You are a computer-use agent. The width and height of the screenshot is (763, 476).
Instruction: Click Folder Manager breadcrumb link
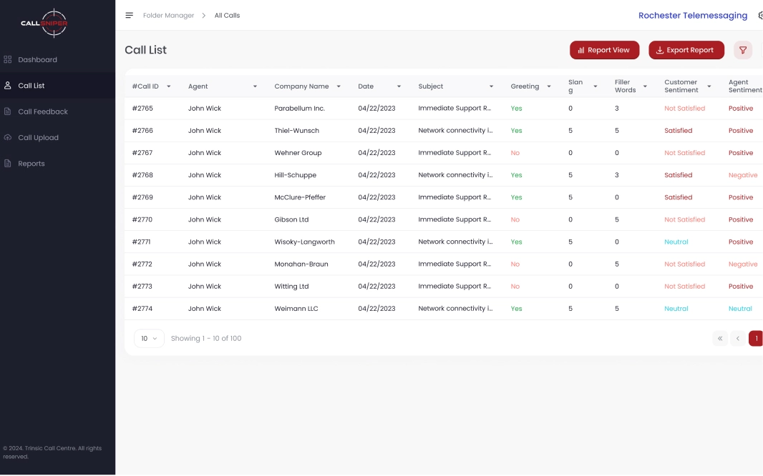[x=168, y=16]
